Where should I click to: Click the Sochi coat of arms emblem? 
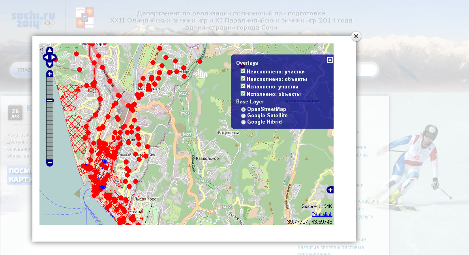84,18
